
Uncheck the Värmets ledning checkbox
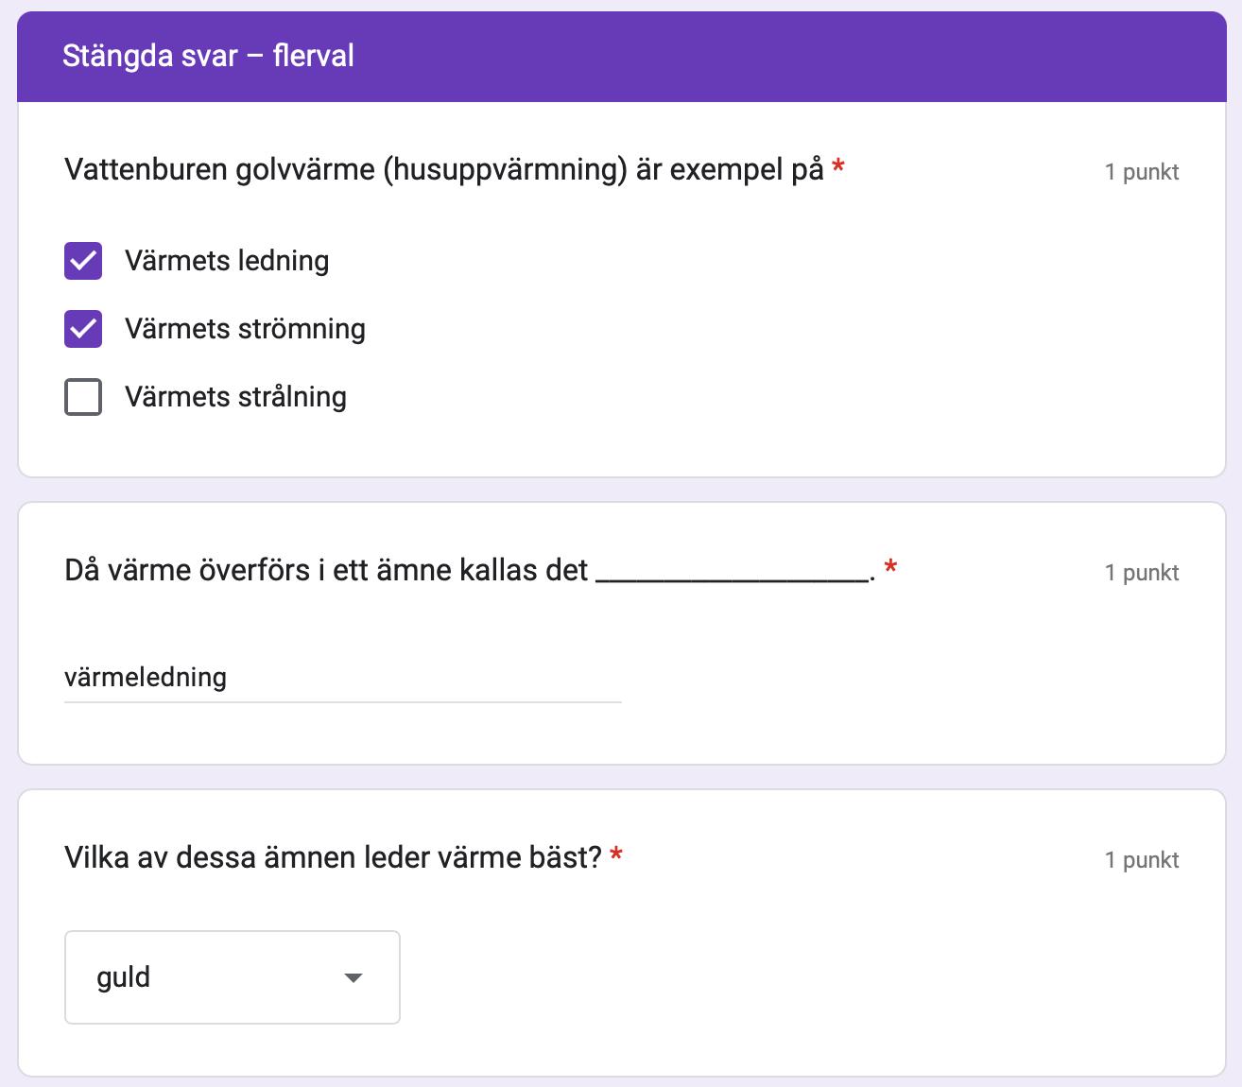click(x=83, y=261)
